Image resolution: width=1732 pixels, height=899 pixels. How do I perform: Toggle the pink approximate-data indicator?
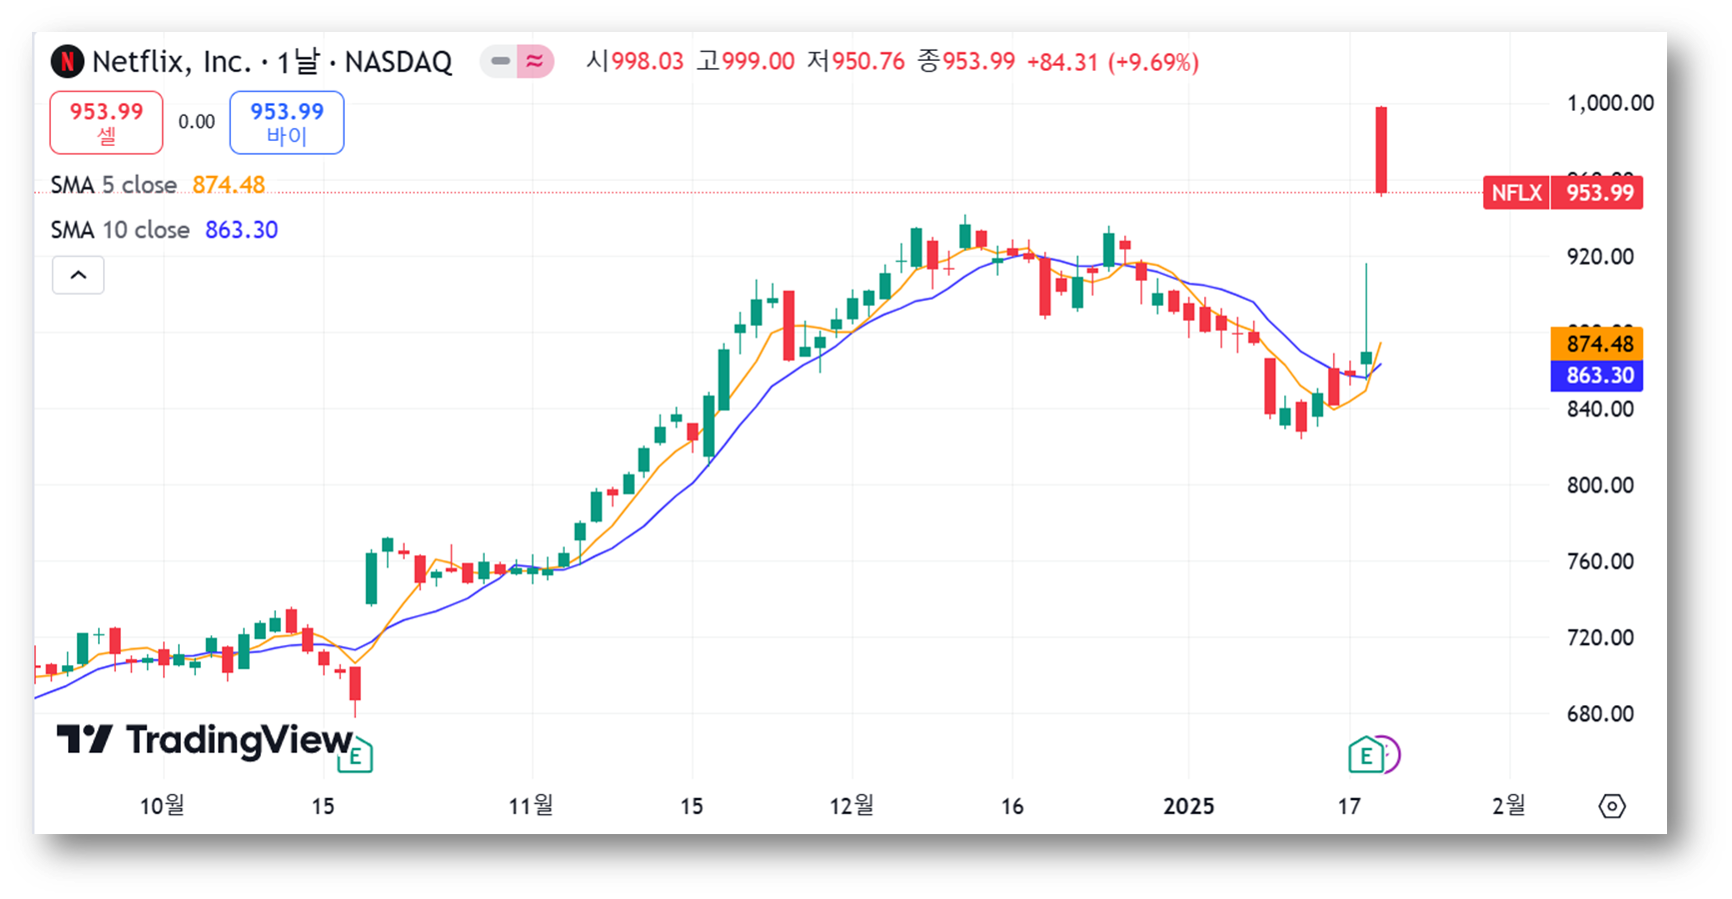536,62
